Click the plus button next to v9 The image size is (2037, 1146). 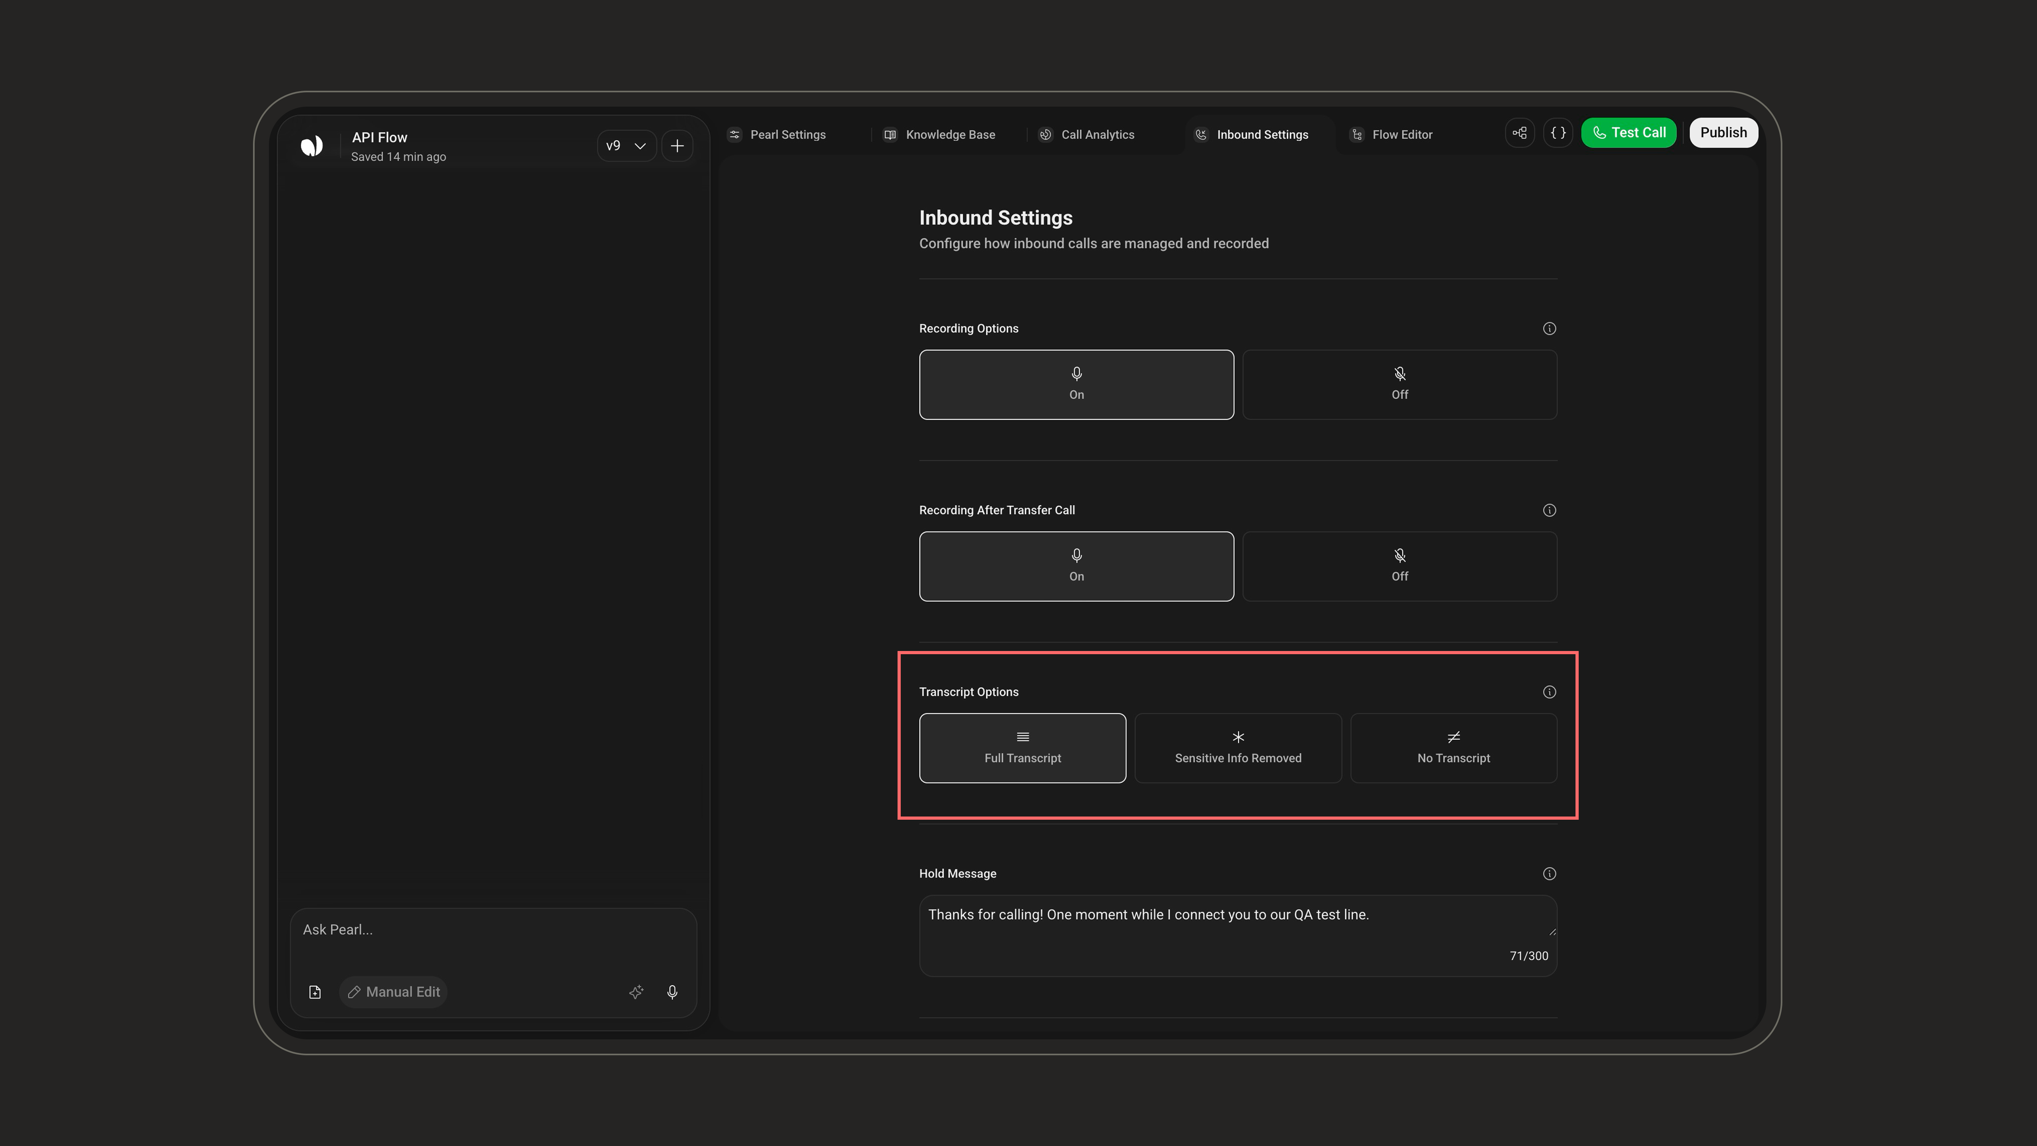[x=677, y=146]
